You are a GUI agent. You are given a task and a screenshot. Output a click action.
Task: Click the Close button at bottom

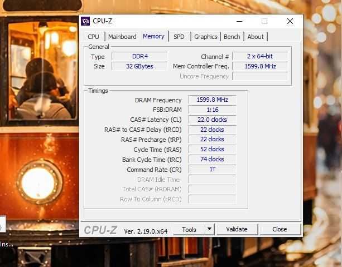tap(280, 229)
